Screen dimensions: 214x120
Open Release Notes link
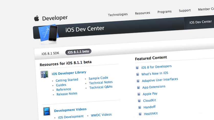[67, 94]
